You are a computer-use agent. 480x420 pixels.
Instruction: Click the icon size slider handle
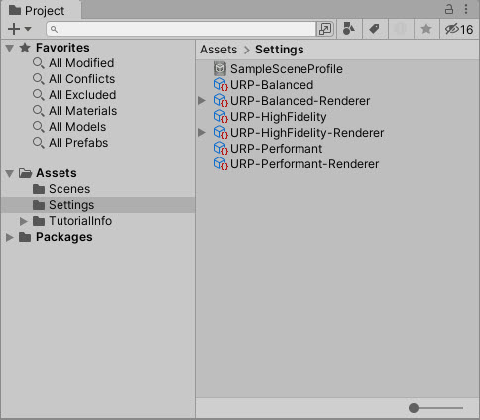[414, 408]
